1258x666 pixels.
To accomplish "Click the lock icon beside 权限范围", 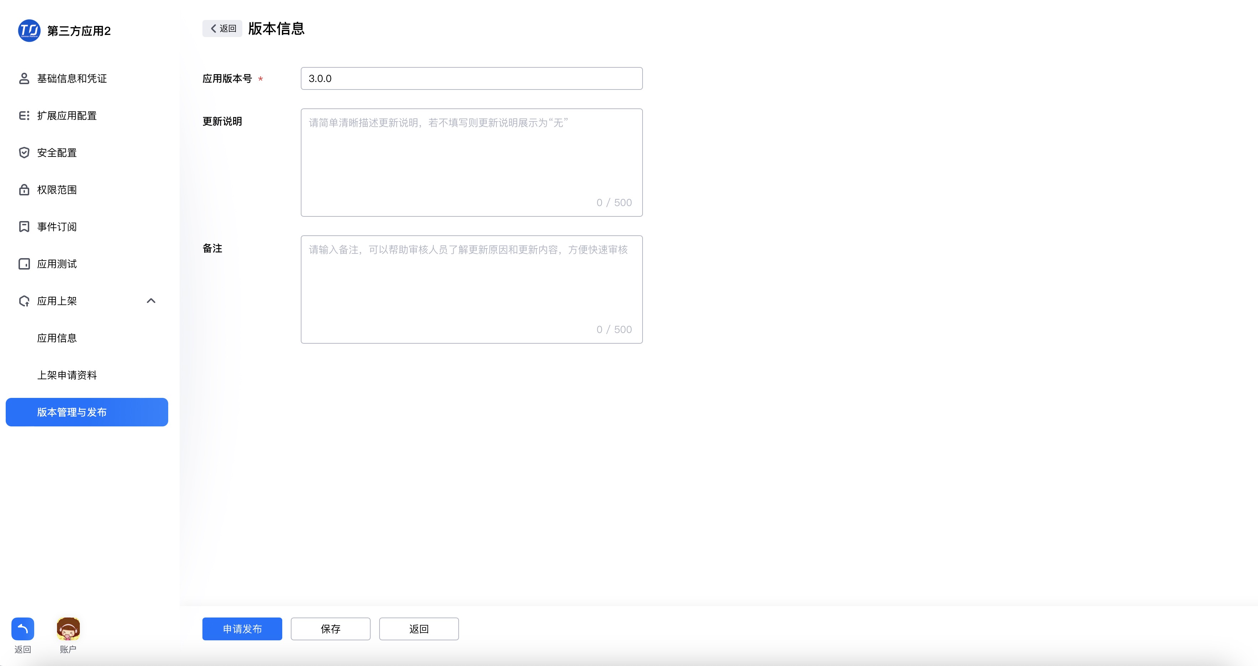I will point(24,190).
